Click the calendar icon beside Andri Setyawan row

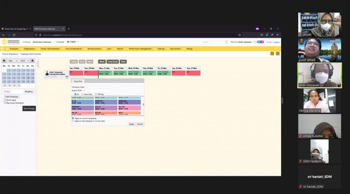67,77
